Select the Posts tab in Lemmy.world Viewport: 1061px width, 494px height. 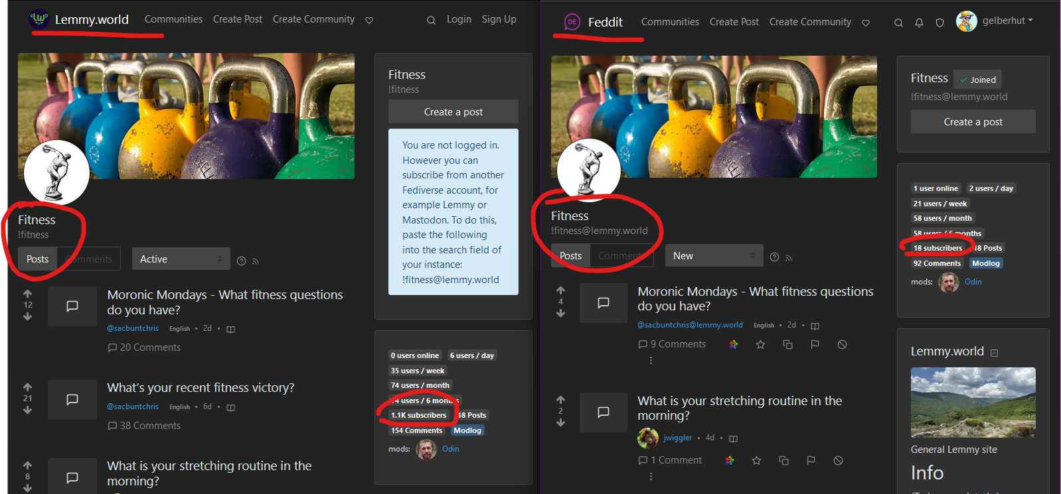click(x=37, y=259)
